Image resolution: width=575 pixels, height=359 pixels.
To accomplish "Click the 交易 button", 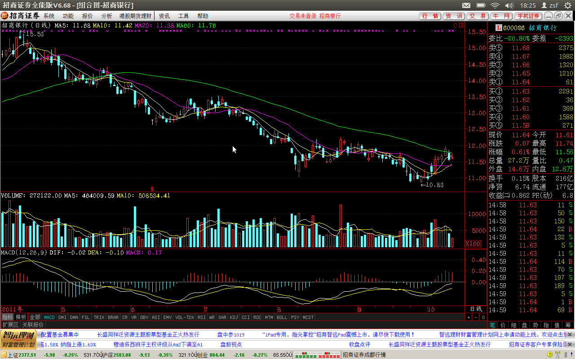I will point(477,16).
